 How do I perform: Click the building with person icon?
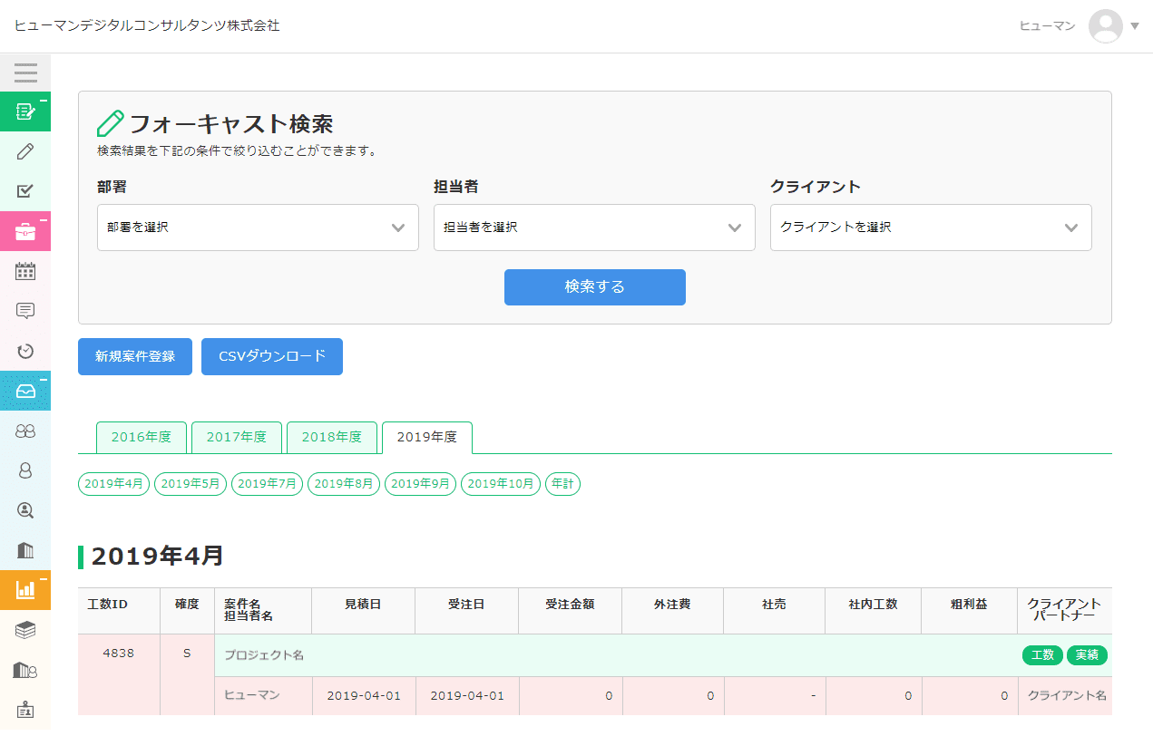pos(25,670)
